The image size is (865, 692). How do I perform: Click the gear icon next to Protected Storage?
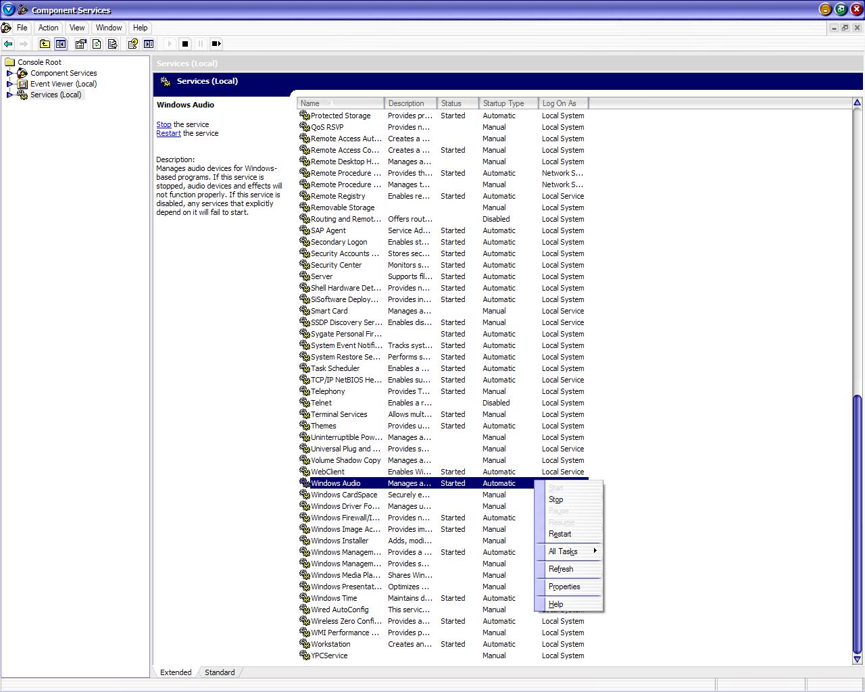[305, 116]
